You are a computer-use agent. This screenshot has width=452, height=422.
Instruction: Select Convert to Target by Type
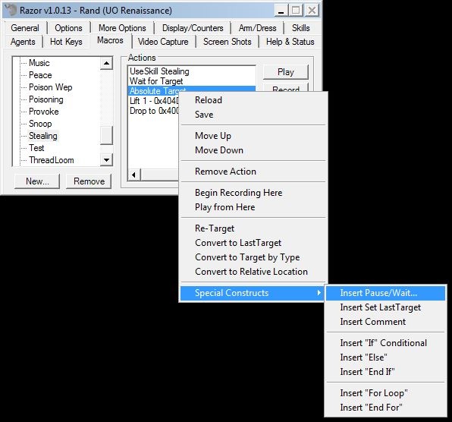253,257
